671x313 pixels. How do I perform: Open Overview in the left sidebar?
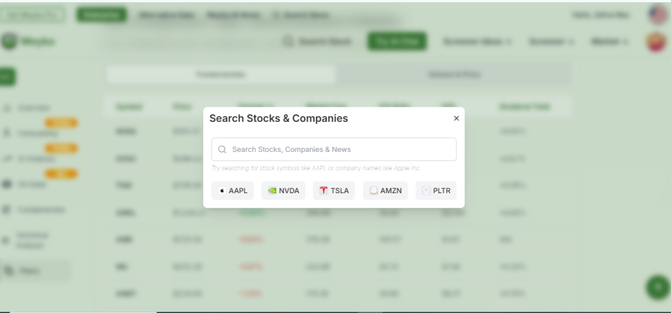[33, 107]
